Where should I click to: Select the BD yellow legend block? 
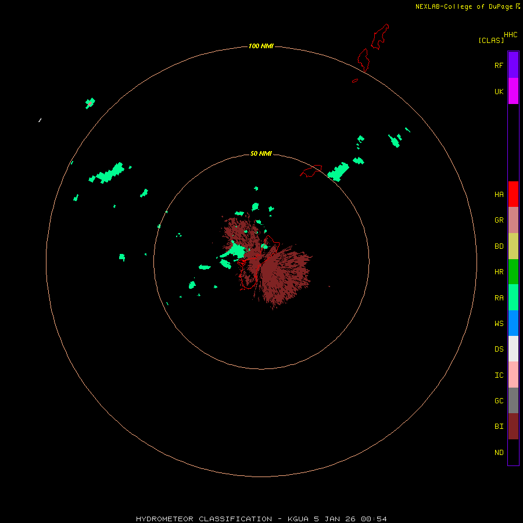pos(513,246)
